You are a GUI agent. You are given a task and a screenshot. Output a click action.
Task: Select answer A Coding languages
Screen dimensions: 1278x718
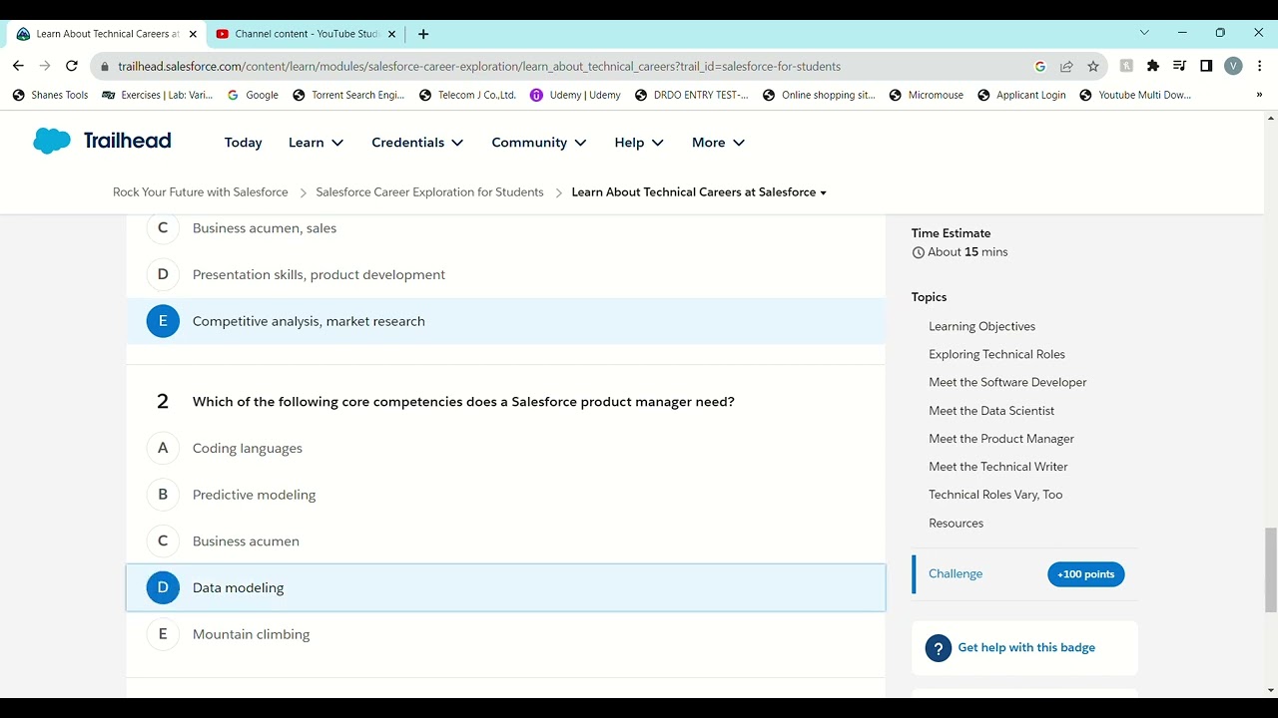(506, 448)
